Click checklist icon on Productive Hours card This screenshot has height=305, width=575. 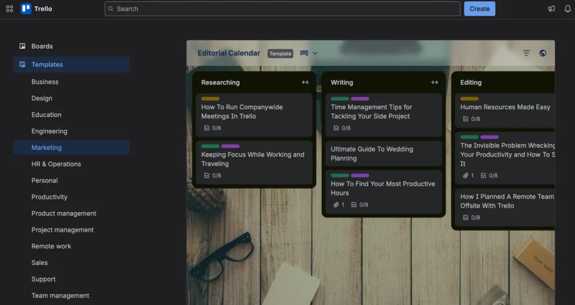pyautogui.click(x=354, y=205)
